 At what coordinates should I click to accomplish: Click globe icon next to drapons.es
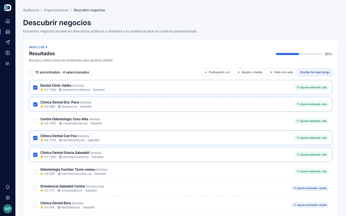pyautogui.click(x=59, y=107)
